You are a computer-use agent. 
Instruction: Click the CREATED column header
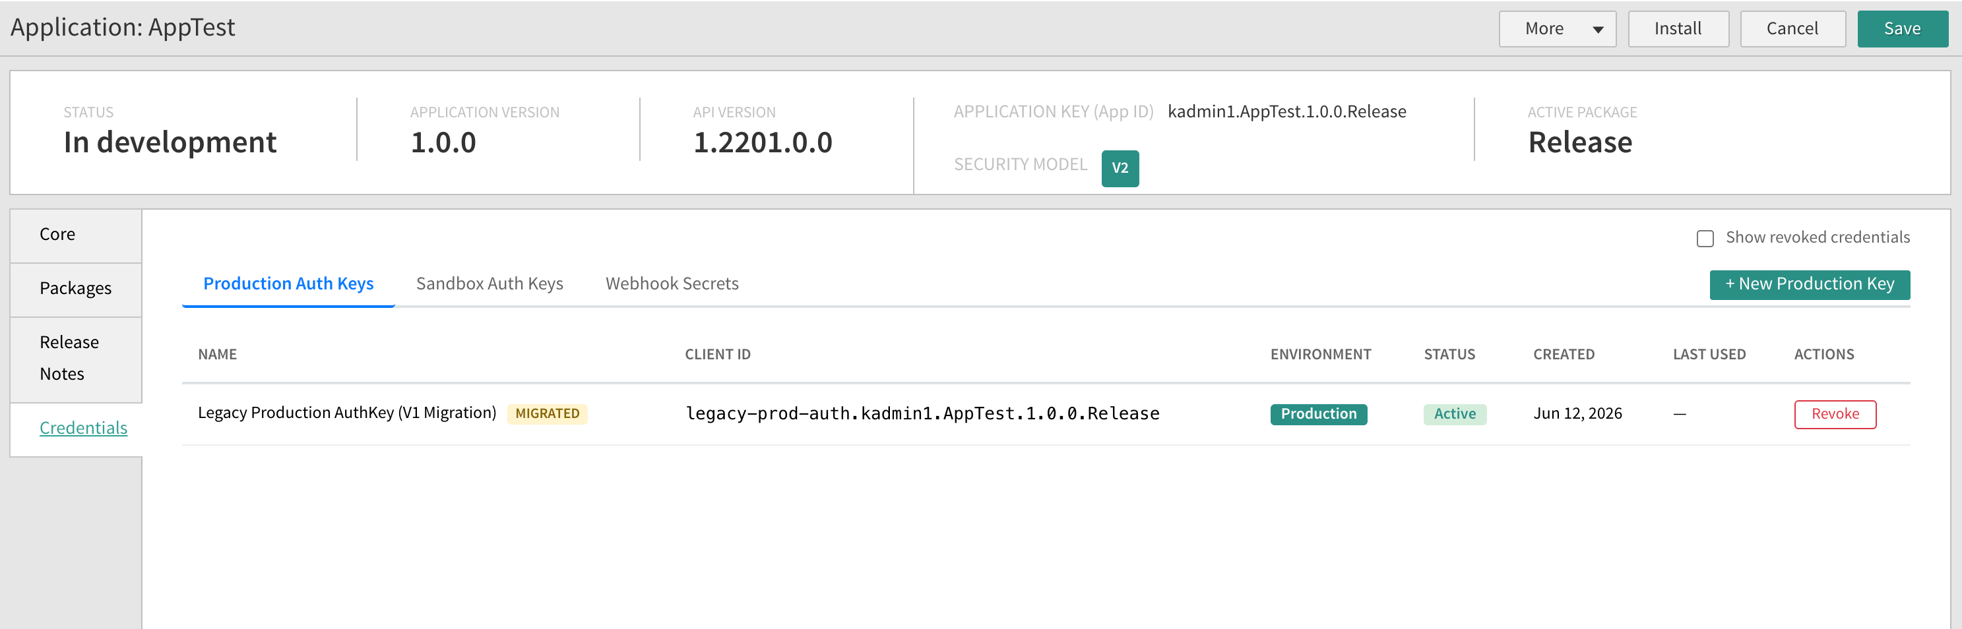pos(1564,354)
